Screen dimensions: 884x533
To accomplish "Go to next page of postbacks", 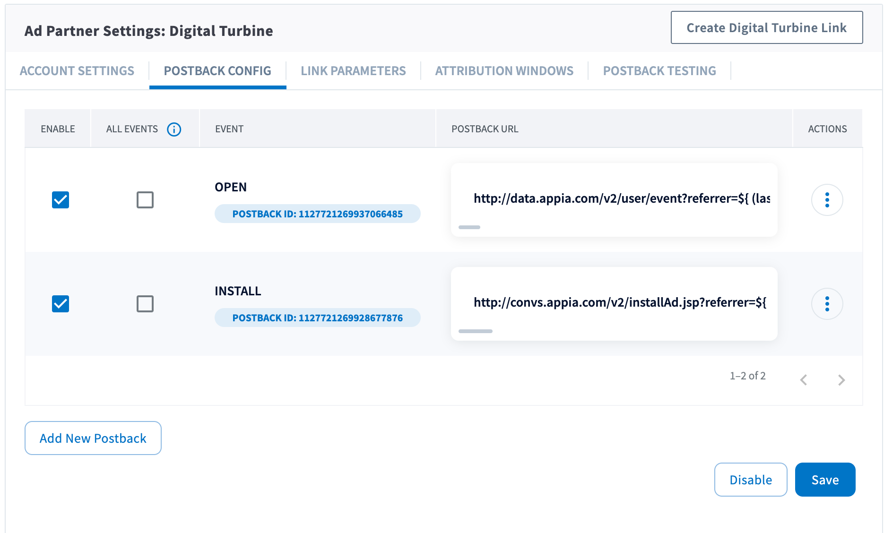I will click(x=841, y=379).
